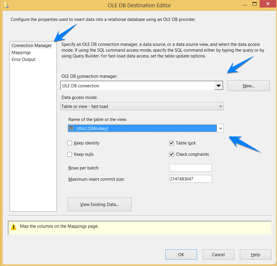
Task: Maximize the editor window
Action: [x=254, y=4]
